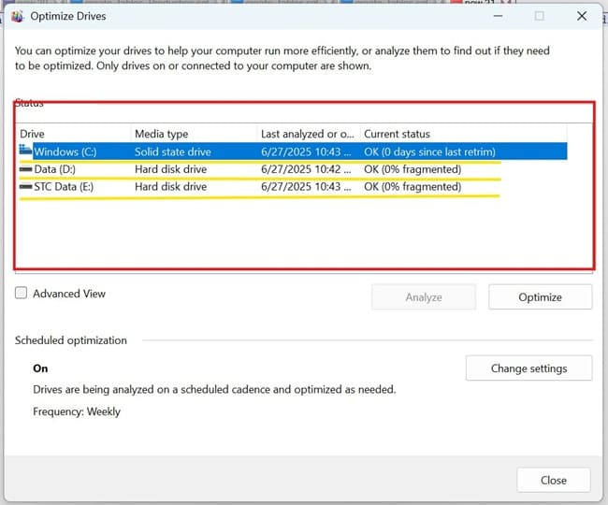Enable the Advanced View checkbox
Image resolution: width=608 pixels, height=505 pixels.
pos(21,293)
